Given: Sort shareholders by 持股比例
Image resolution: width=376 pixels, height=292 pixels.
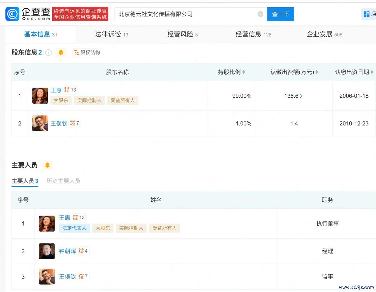Looking at the screenshot, I should [244, 72].
